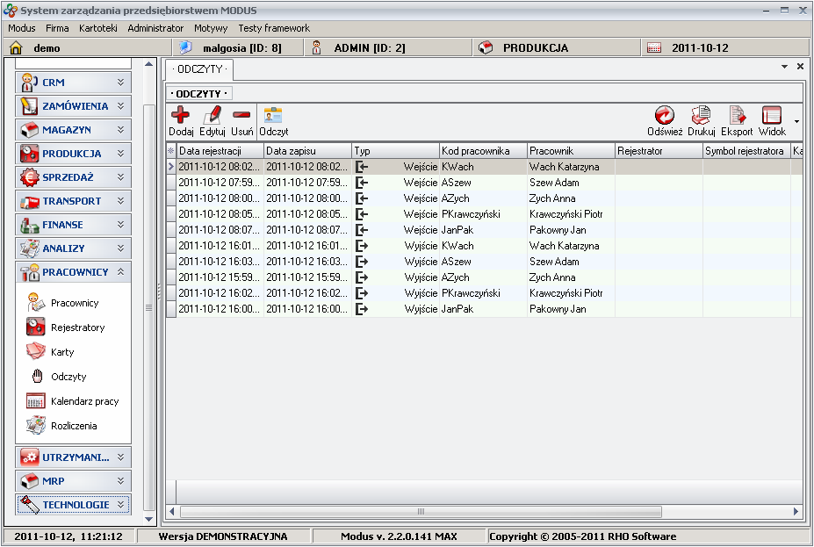Click the TRANSPORT truck icon
Screen dimensions: 814x547
coord(29,201)
